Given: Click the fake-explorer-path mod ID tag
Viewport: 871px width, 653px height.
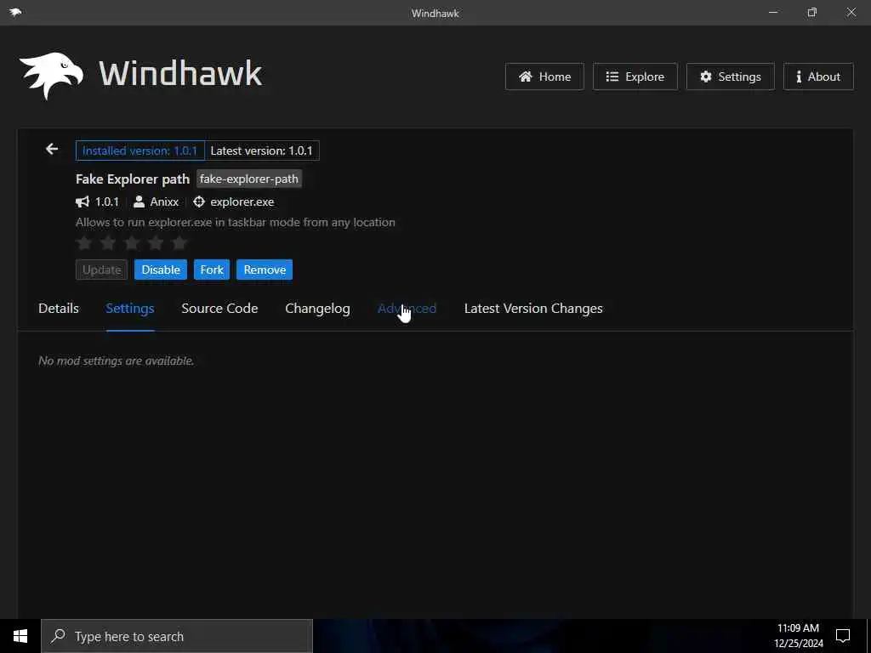Looking at the screenshot, I should (249, 179).
